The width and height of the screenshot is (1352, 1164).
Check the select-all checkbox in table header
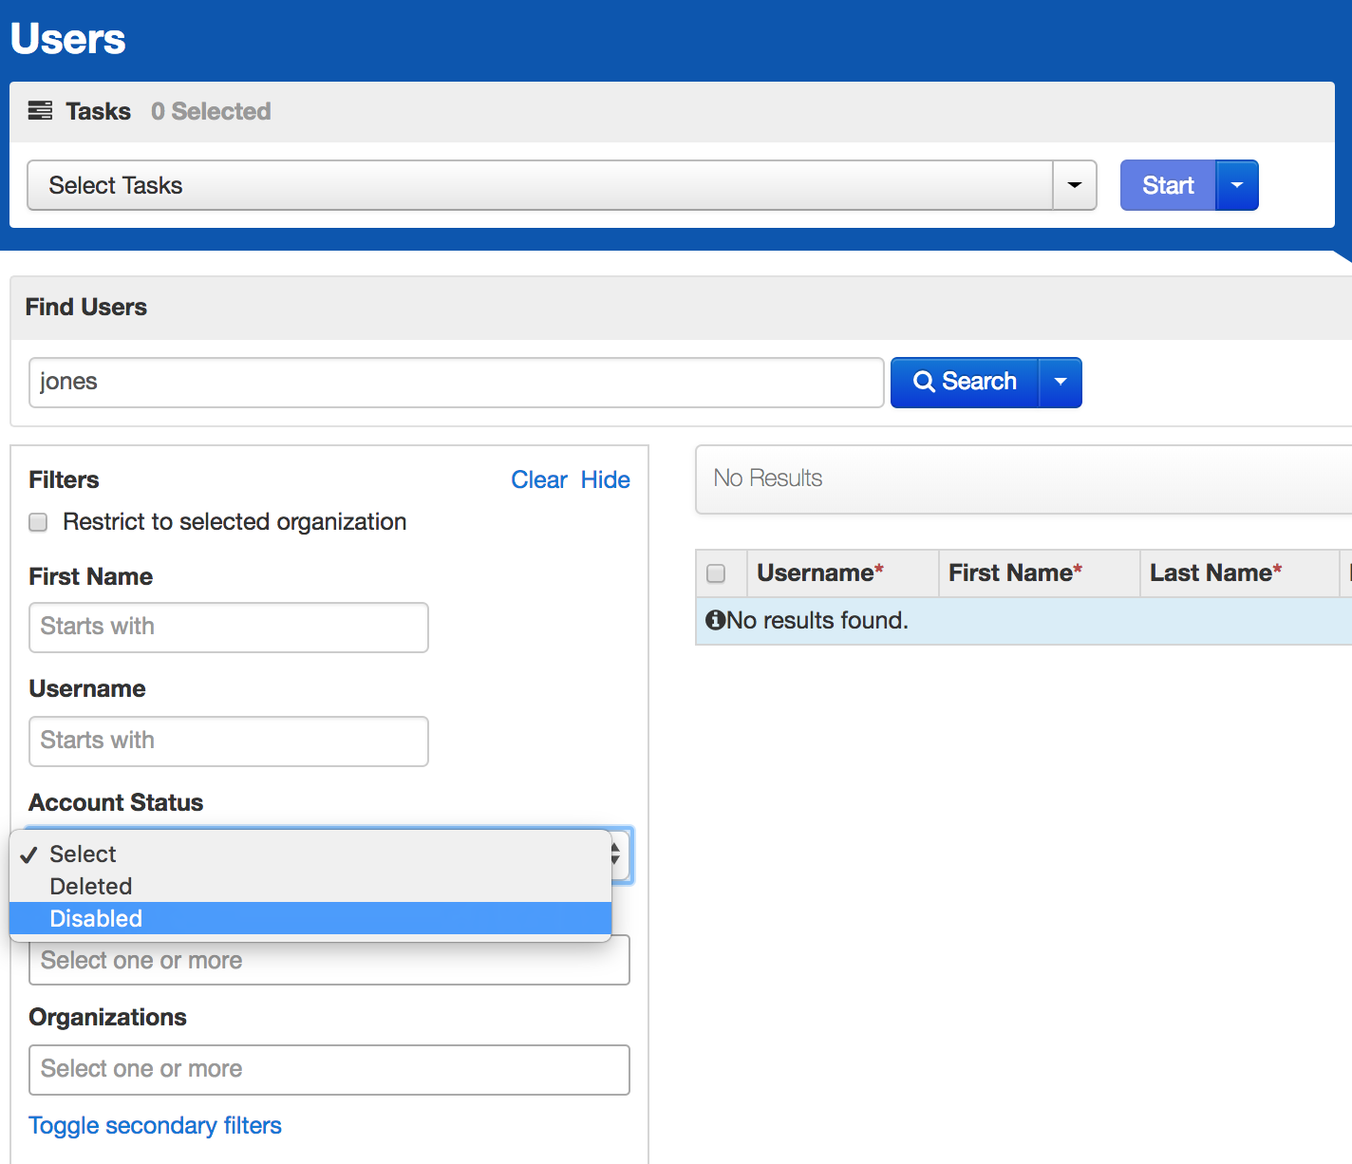(716, 573)
